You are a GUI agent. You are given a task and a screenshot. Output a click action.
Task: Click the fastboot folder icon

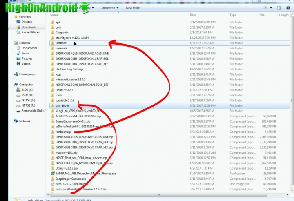coord(53,43)
